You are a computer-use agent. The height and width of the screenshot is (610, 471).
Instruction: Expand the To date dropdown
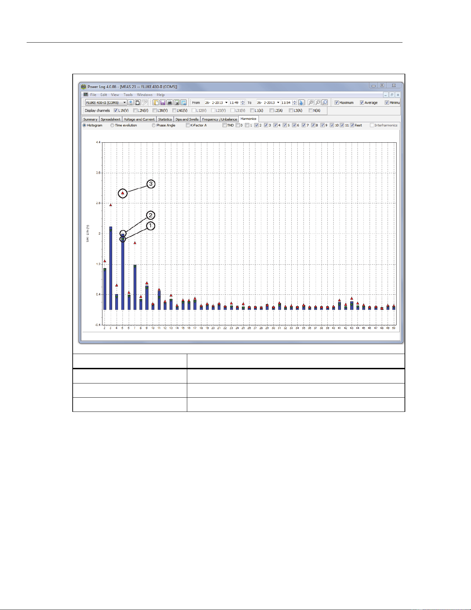[278, 103]
